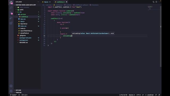The image size is (170, 96).
Task: Expand the node_modules folder
Action: coord(24,7)
